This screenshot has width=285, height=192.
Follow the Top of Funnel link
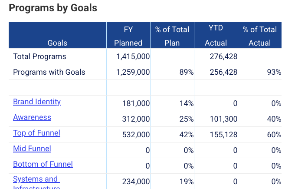tap(36, 133)
